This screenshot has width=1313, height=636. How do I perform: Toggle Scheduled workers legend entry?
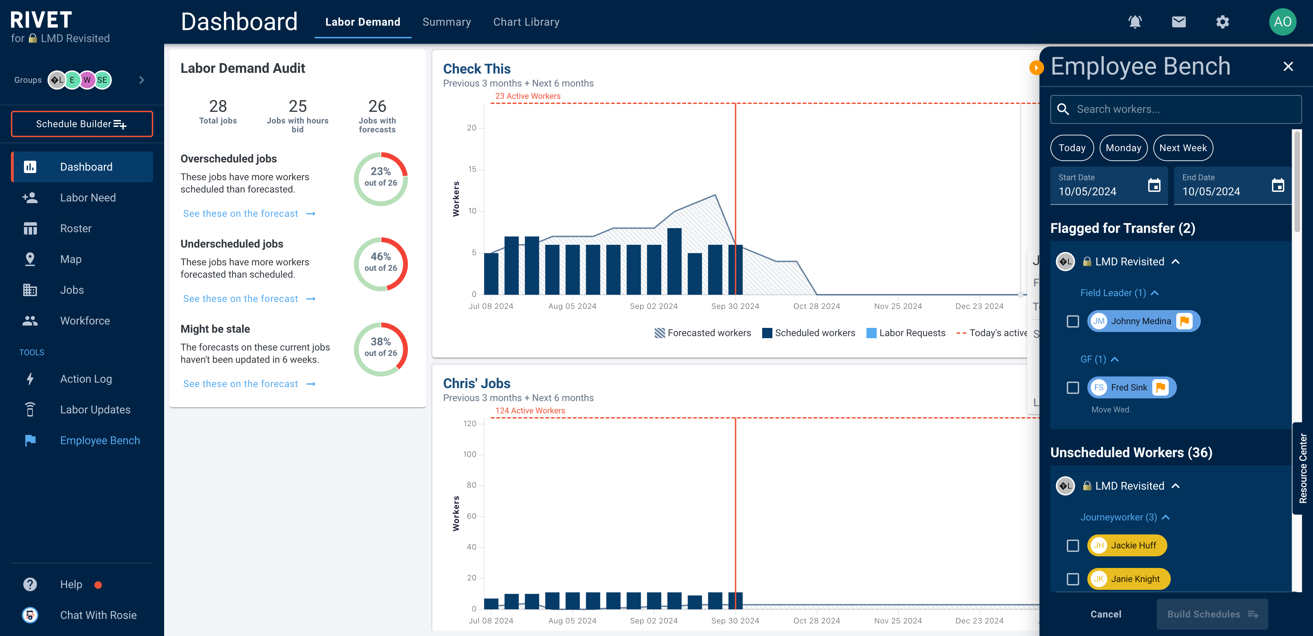(x=808, y=333)
